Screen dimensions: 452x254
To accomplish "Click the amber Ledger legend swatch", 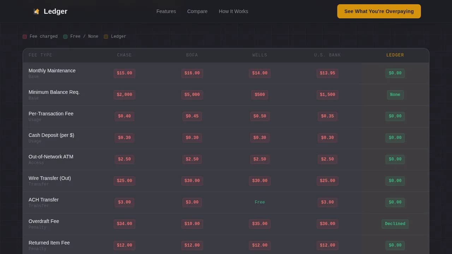I will coord(106,37).
